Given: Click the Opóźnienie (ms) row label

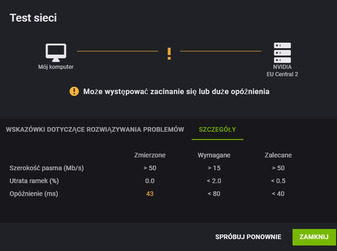Looking at the screenshot, I should [x=34, y=194].
